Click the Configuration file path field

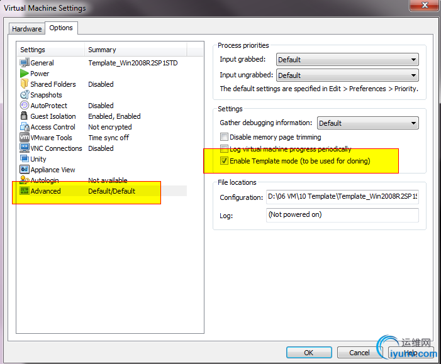342,197
